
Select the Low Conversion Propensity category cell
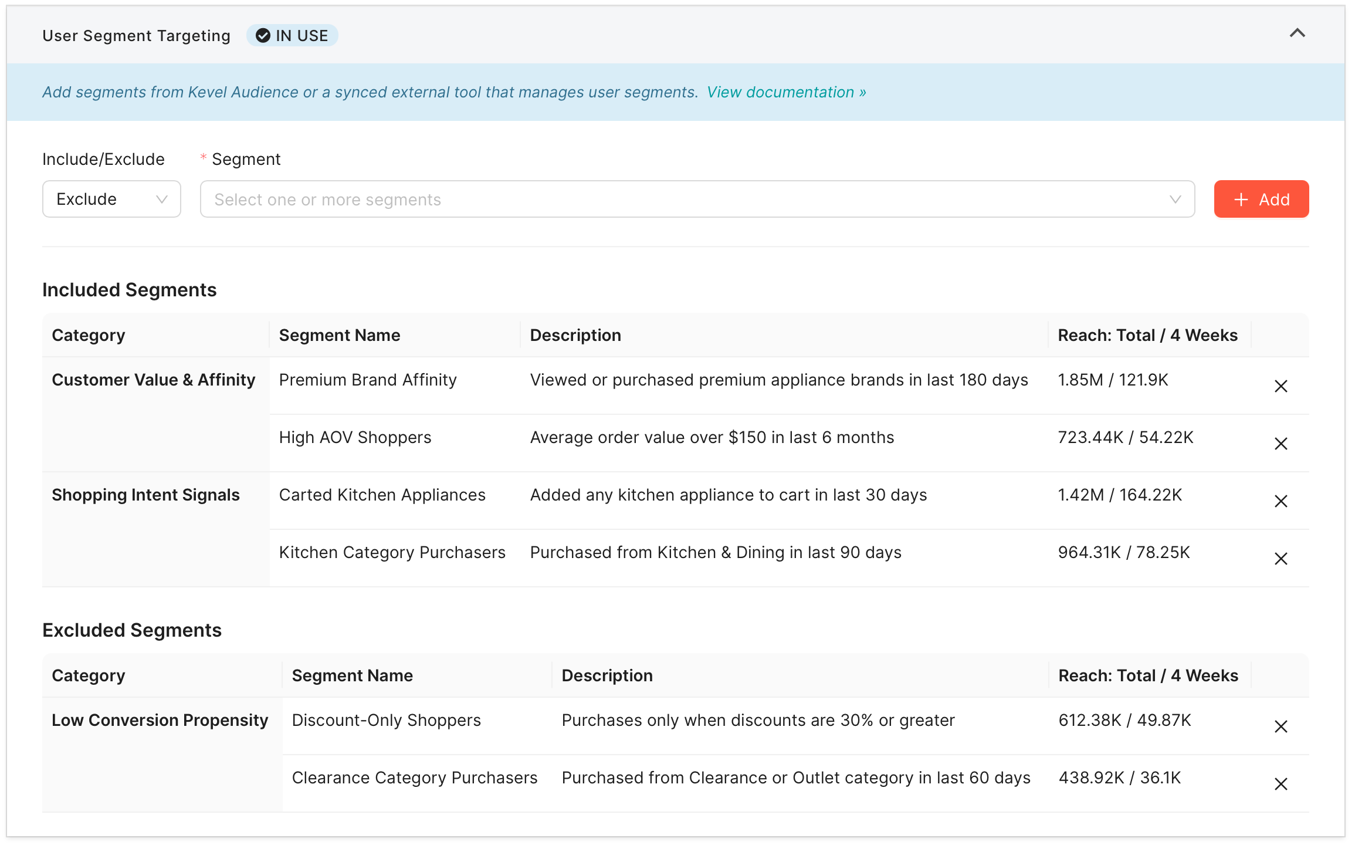pos(160,721)
